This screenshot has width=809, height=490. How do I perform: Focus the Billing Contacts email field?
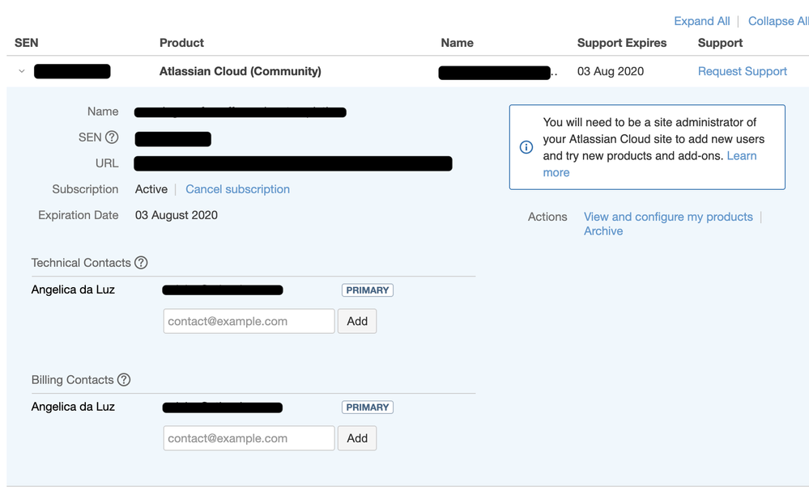point(249,438)
